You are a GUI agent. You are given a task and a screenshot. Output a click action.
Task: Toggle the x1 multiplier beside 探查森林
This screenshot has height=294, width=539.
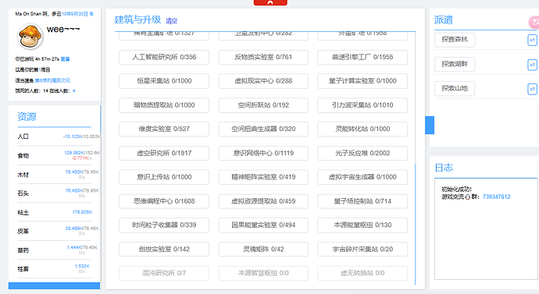click(x=532, y=40)
